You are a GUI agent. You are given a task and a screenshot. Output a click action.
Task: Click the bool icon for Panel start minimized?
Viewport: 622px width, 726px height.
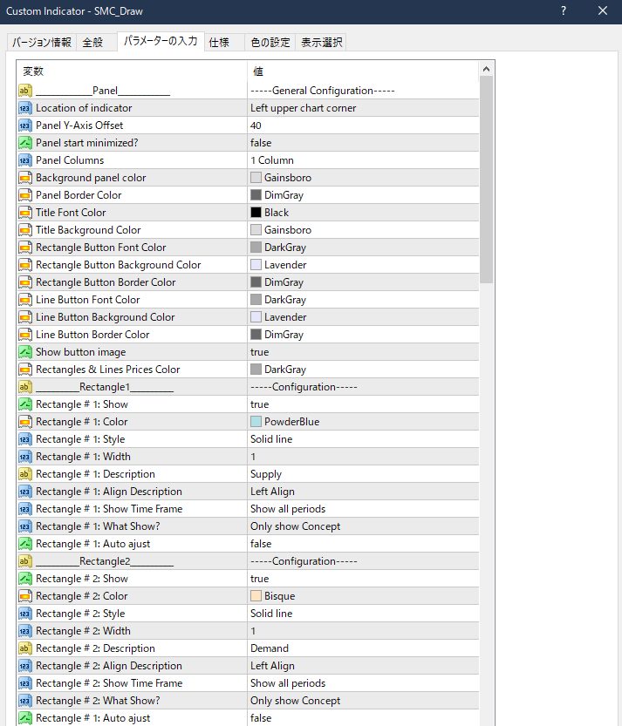pyautogui.click(x=25, y=143)
